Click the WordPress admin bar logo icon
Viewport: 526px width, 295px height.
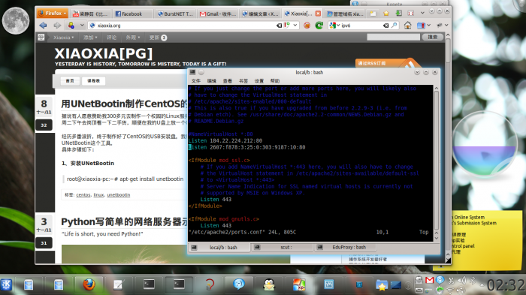pos(41,38)
